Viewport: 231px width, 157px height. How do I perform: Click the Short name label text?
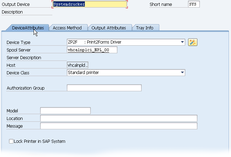[x=161, y=4]
